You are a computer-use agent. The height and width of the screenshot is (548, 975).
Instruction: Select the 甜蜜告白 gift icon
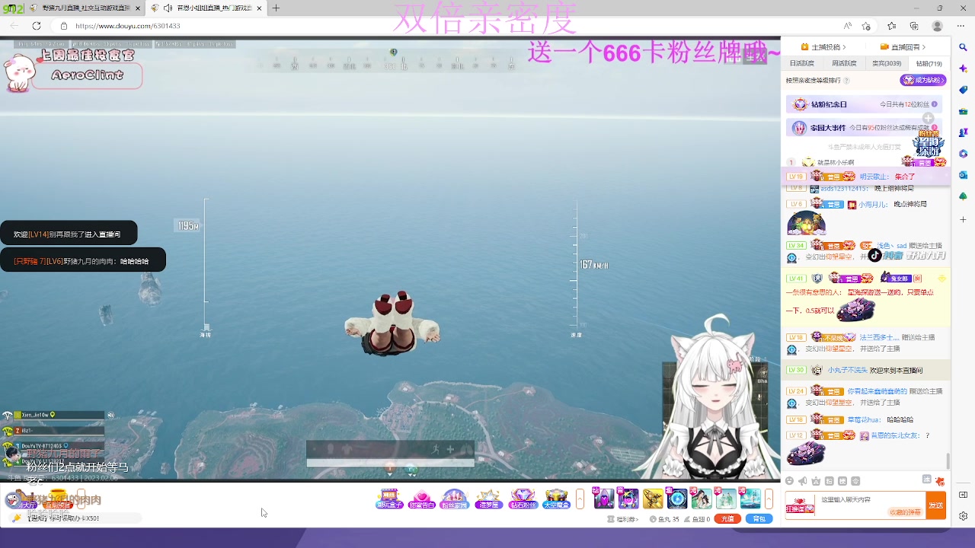point(422,498)
